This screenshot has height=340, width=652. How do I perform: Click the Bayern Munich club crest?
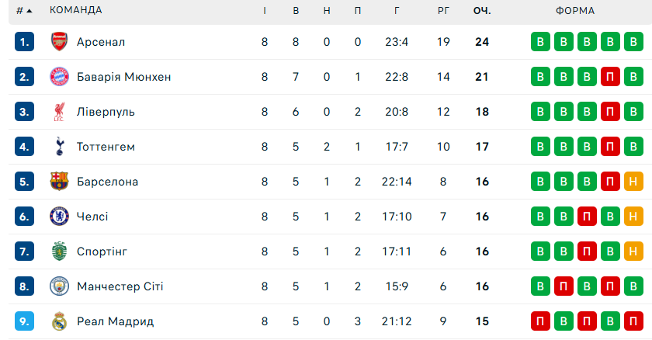59,77
